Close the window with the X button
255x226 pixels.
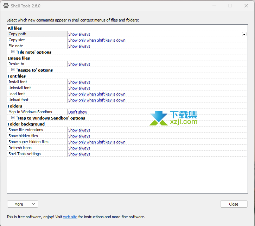(246, 6)
